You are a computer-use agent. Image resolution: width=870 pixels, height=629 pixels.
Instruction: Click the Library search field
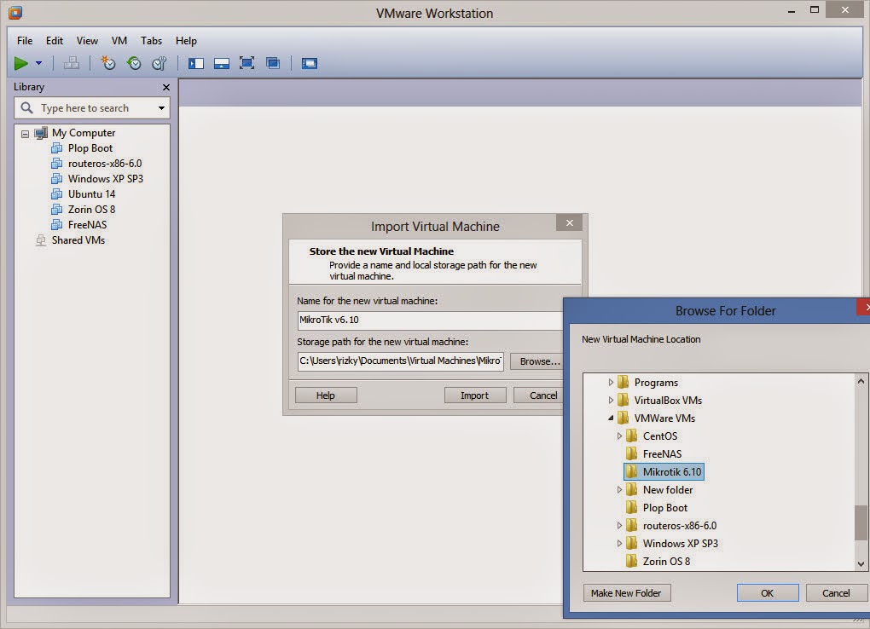[91, 108]
